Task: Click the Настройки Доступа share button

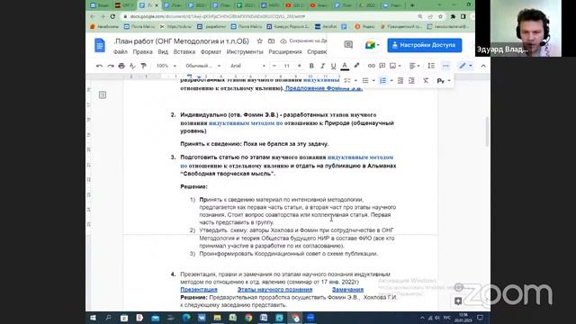Action: click(424, 45)
